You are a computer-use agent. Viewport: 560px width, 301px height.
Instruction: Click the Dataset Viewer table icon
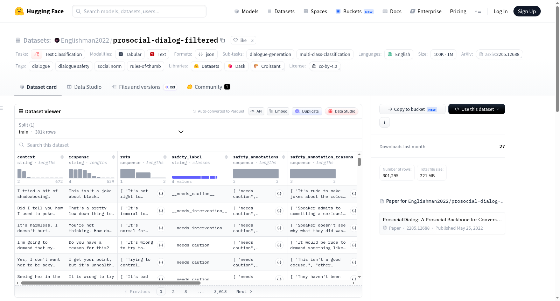(x=21, y=111)
